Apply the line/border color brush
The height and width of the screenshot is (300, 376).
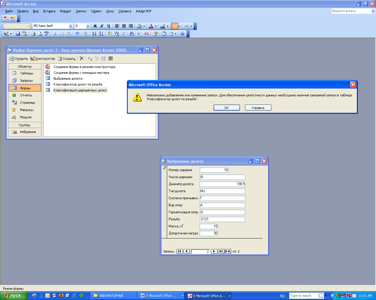pyautogui.click(x=163, y=26)
